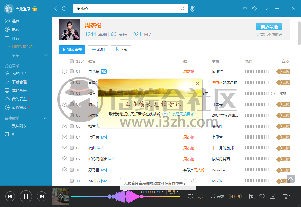Image resolution: width=301 pixels, height=207 pixels.
Task: Check the box for song 10 刀马旦
Action: 72,170
